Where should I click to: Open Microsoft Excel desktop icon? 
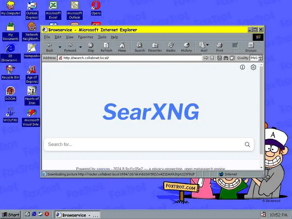click(x=53, y=10)
